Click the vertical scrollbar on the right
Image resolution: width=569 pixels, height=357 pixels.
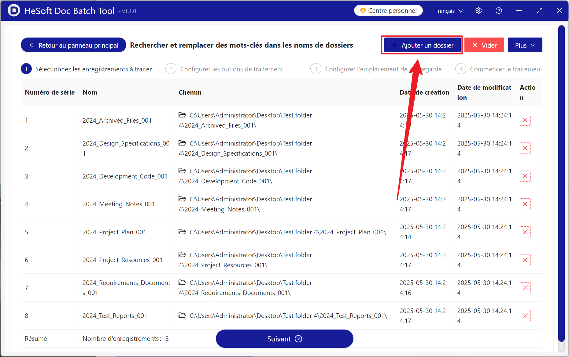(x=561, y=183)
